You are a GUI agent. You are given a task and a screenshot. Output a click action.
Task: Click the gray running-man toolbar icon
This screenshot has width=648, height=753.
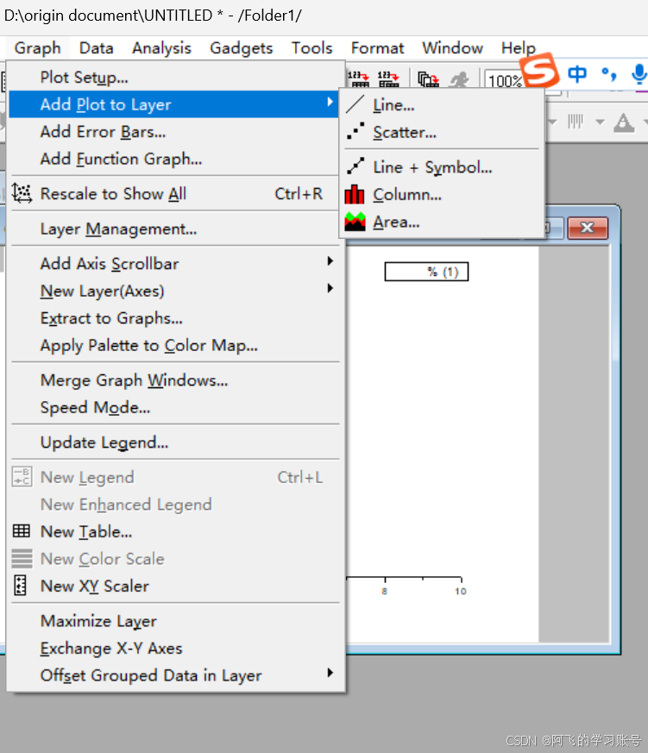[x=459, y=79]
